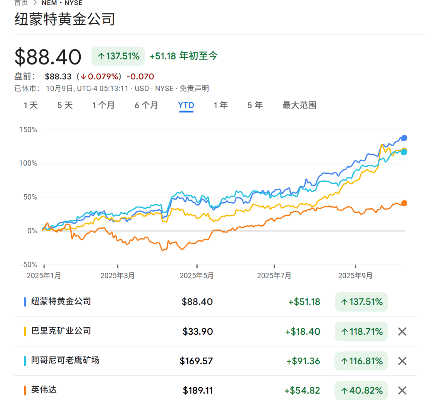Remove 巴里克矿业公司 from the comparison
The height and width of the screenshot is (405, 426).
[x=402, y=331]
